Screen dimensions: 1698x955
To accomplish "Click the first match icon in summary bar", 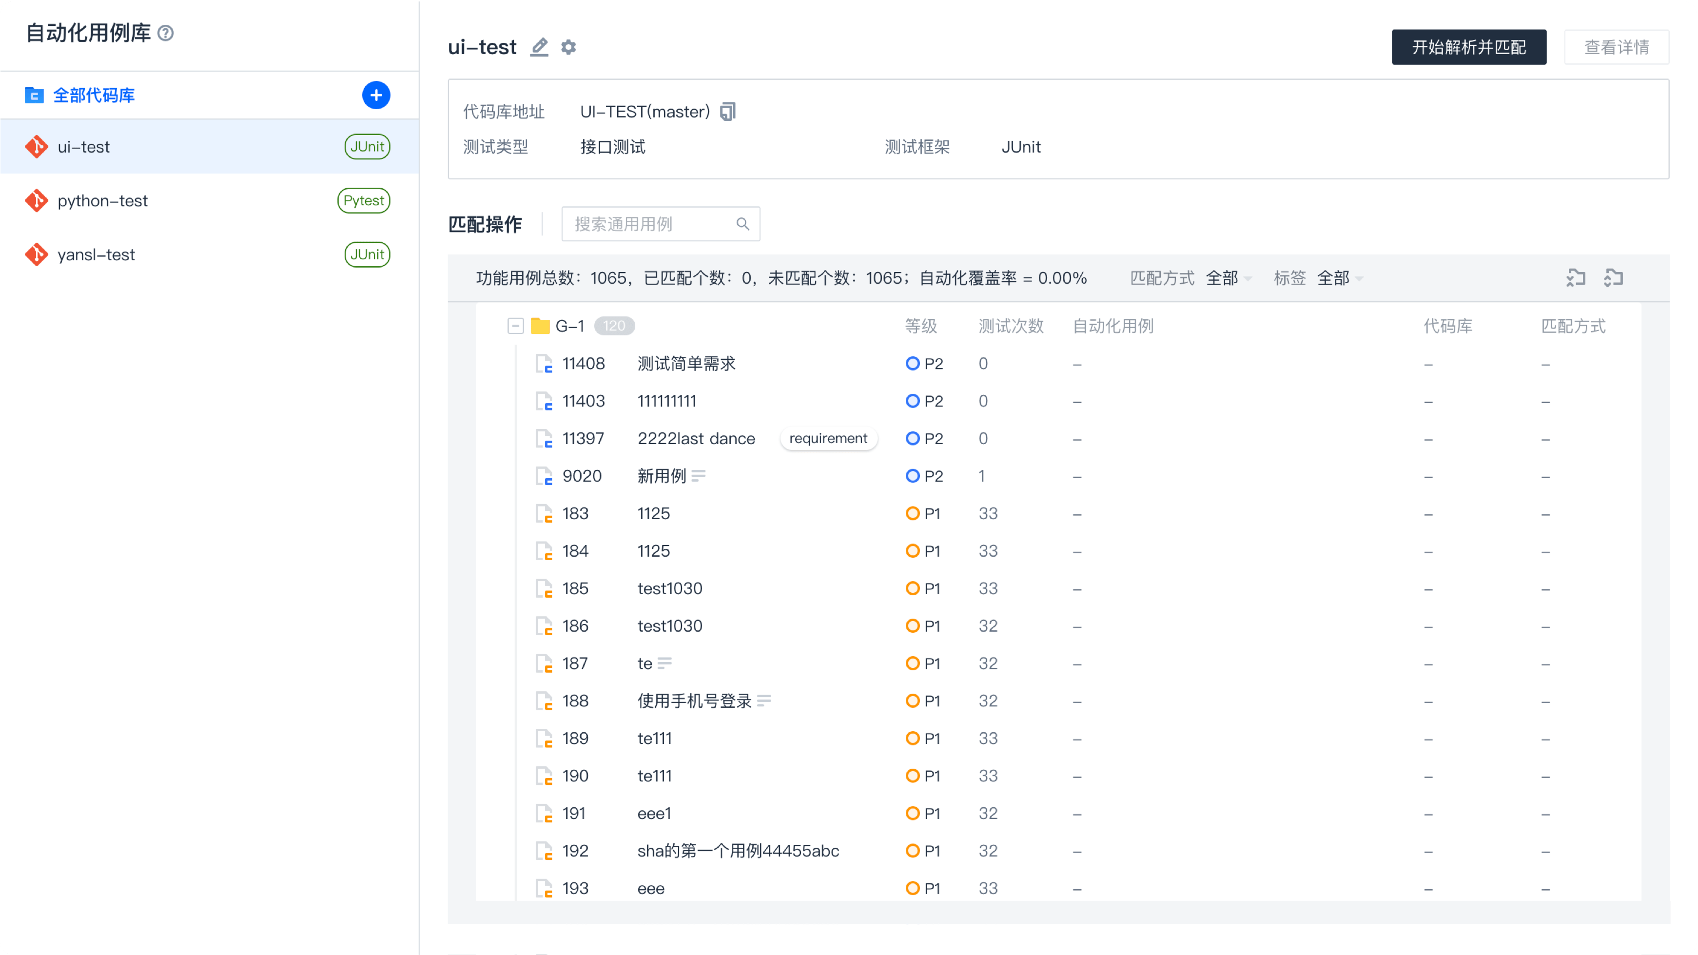I will click(1576, 277).
